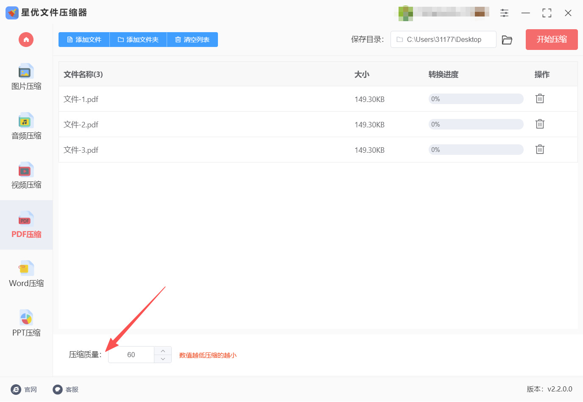Close the application window
583x402 pixels.
(568, 13)
